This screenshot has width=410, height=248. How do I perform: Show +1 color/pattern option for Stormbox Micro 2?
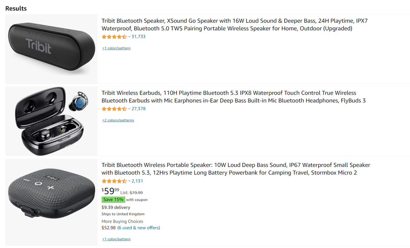tap(116, 239)
